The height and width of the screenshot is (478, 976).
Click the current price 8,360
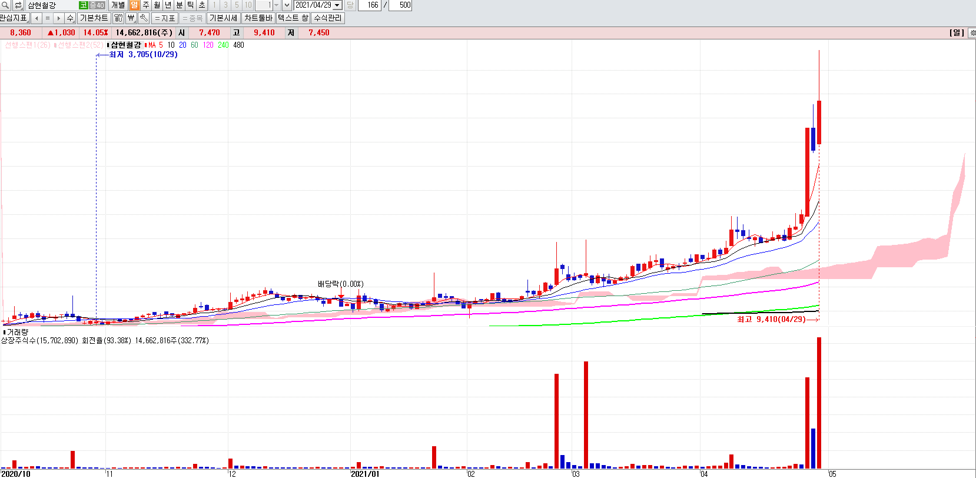(x=21, y=33)
